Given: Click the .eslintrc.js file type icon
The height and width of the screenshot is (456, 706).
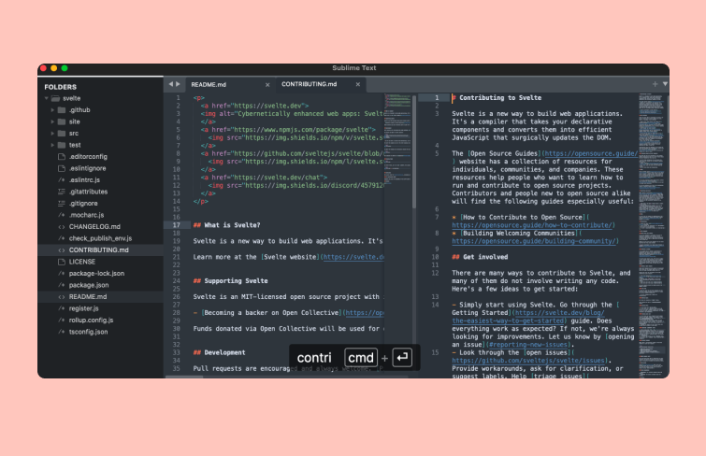Looking at the screenshot, I should 62,180.
